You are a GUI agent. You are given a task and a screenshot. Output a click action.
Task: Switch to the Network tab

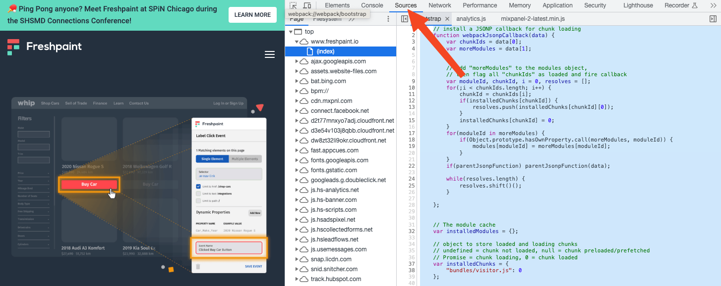440,5
